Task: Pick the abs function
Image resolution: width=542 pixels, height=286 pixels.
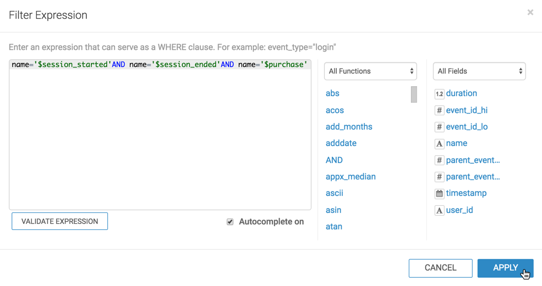Action: click(332, 93)
